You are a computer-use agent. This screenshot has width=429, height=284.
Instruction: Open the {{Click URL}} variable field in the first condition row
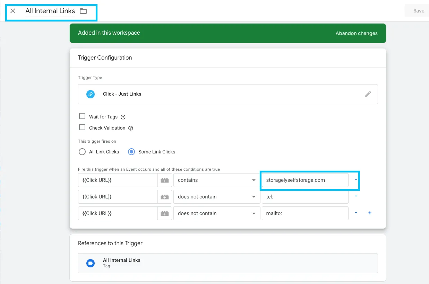click(118, 180)
